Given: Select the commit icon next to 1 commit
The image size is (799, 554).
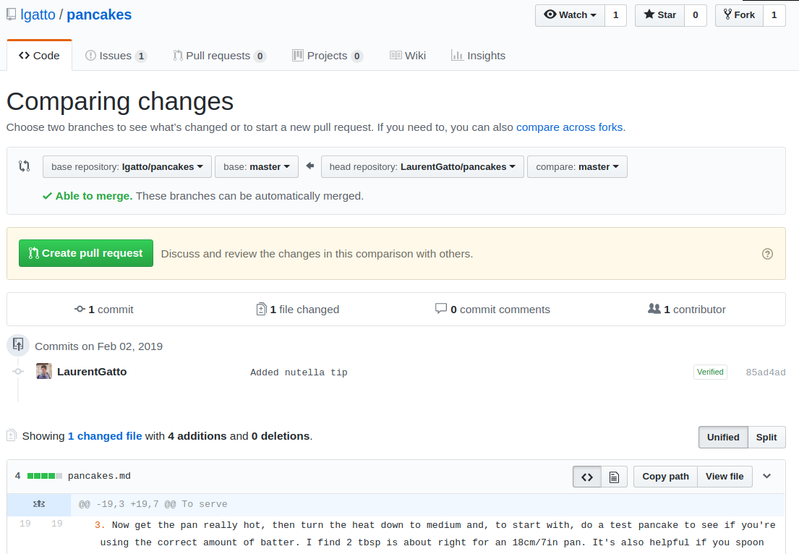Looking at the screenshot, I should click(80, 309).
